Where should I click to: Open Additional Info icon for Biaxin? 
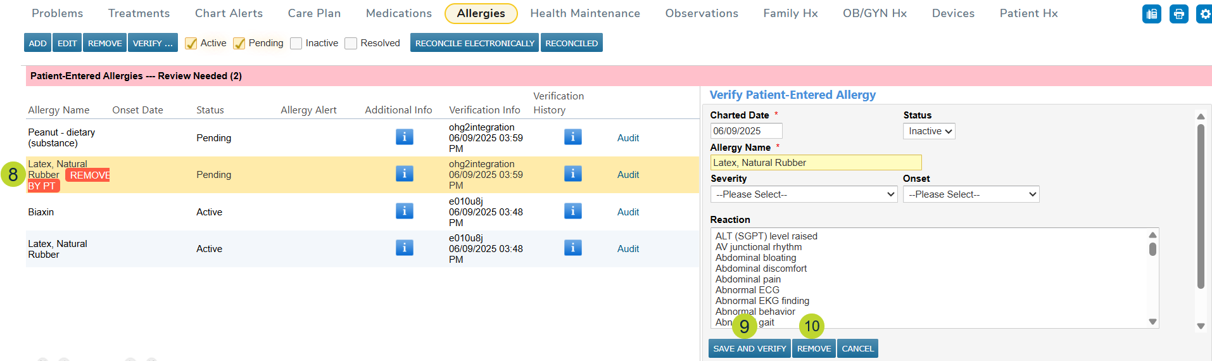[404, 211]
